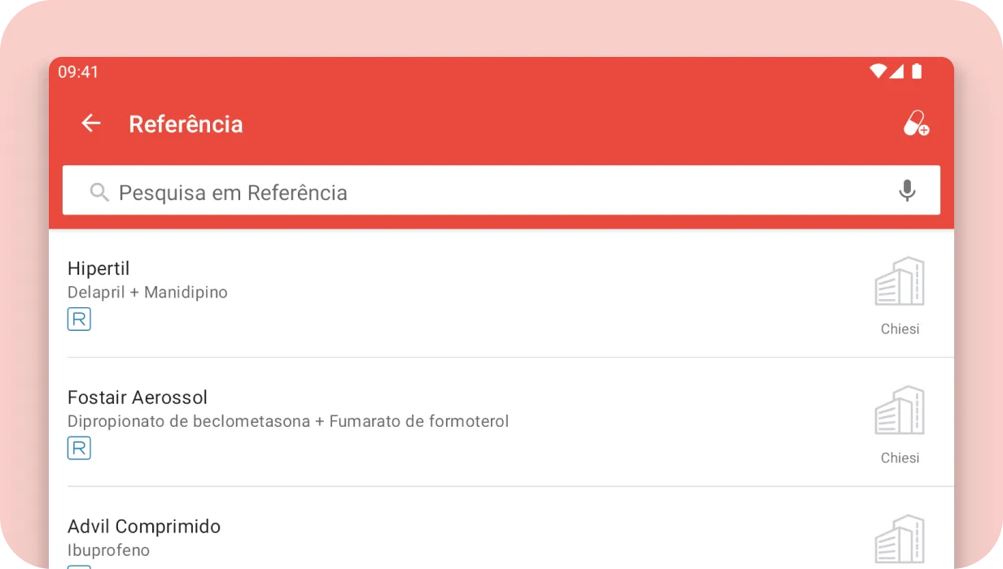Click the Fostair Aerossol manufacturer building icon
The image size is (1003, 569).
[x=900, y=410]
